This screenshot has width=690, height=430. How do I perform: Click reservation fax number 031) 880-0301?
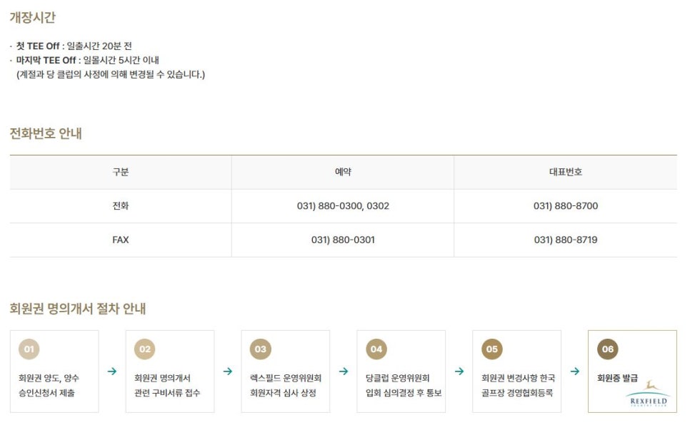(343, 240)
